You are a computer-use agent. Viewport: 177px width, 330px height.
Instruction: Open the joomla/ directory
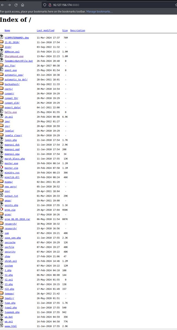pyautogui.click(x=9, y=131)
